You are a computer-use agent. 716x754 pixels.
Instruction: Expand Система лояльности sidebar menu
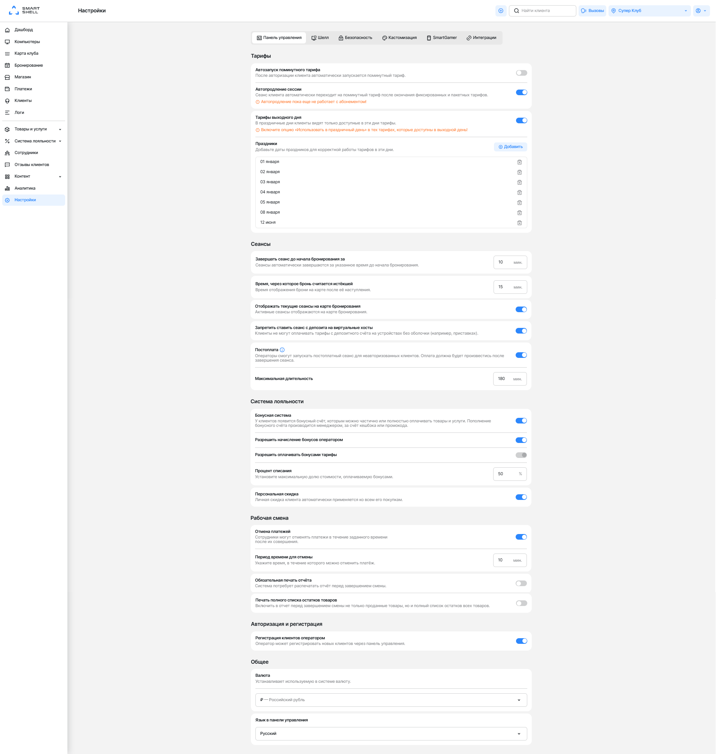pyautogui.click(x=34, y=141)
